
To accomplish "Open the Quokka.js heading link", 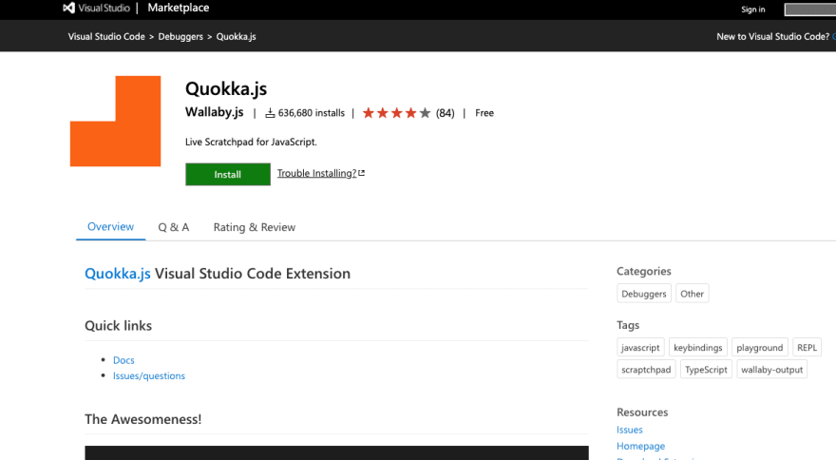I will (117, 273).
